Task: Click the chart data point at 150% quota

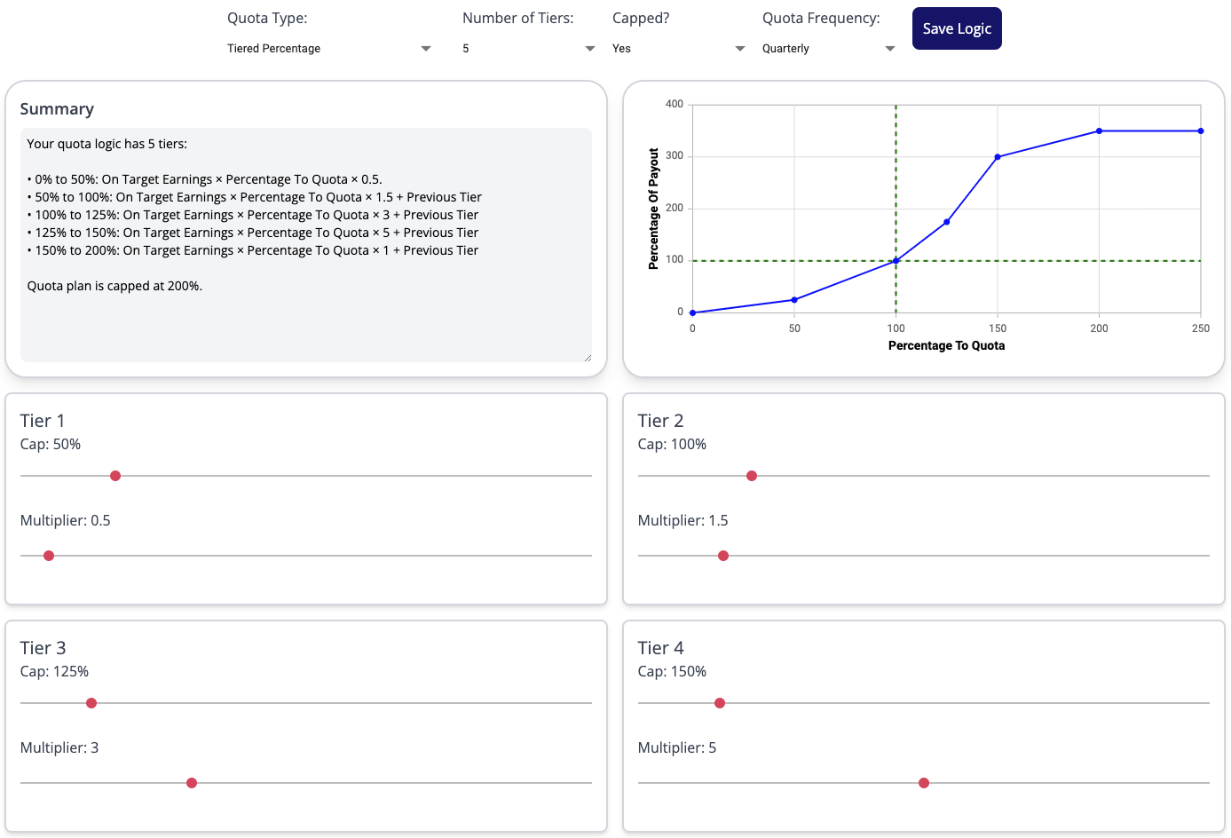Action: click(998, 157)
